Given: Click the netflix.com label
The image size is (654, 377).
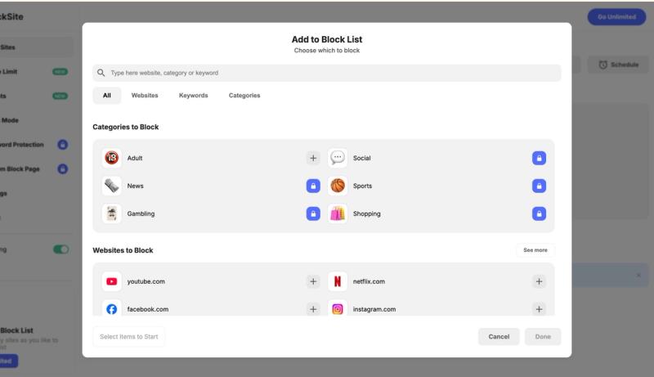Looking at the screenshot, I should click(369, 281).
